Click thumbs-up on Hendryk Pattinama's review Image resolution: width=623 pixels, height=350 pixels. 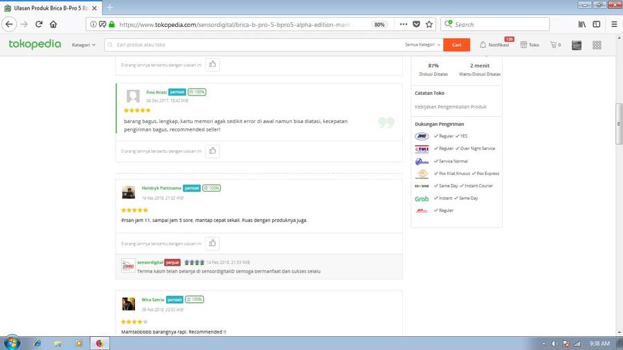click(x=213, y=243)
